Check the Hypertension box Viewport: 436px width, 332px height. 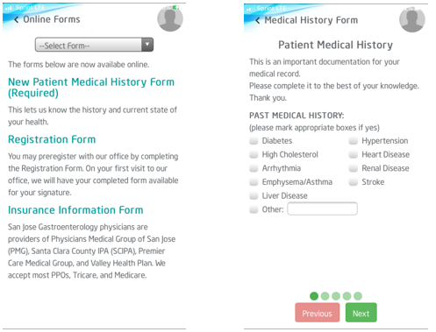click(x=354, y=140)
